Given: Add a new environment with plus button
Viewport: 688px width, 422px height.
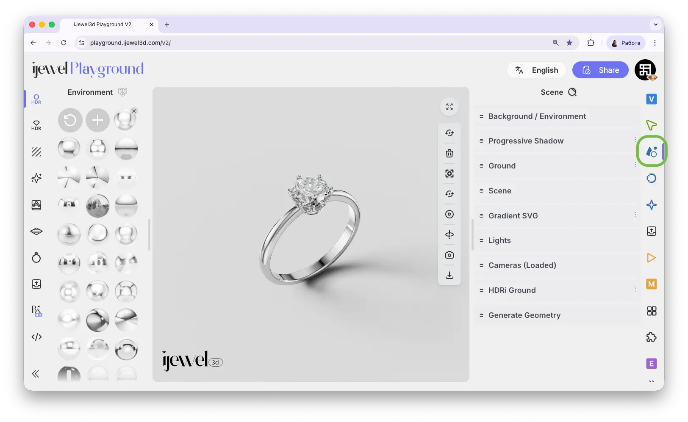Looking at the screenshot, I should point(97,120).
